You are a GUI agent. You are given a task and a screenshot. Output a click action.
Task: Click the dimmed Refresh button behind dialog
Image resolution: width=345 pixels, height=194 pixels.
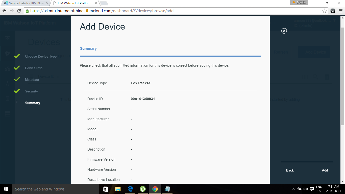[281, 52]
